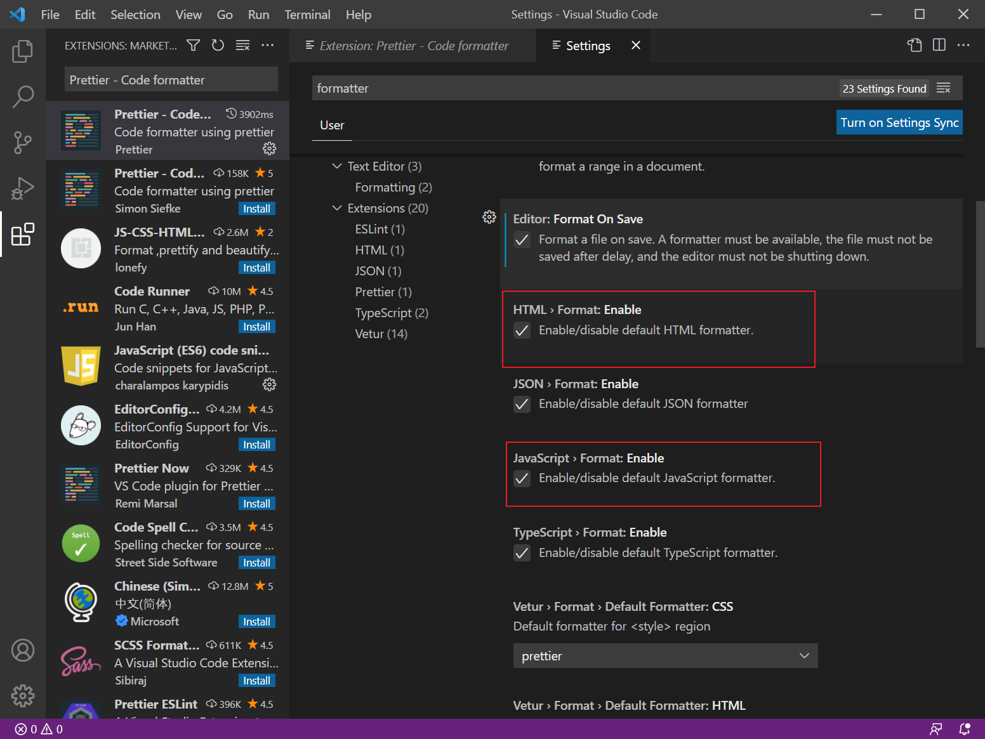Open the Accounts menu icon
This screenshot has height=739, width=985.
pyautogui.click(x=23, y=650)
